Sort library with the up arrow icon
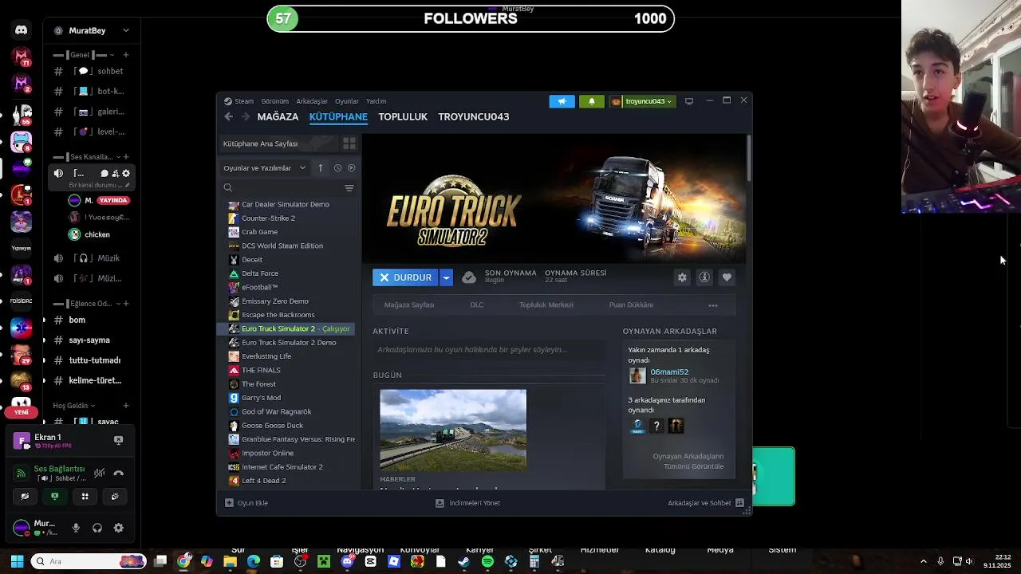This screenshot has height=574, width=1021. (321, 168)
